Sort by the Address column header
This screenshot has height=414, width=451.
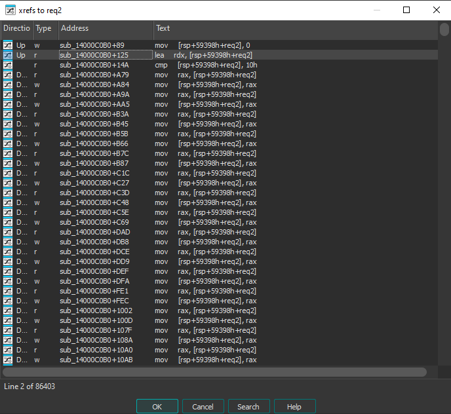(x=106, y=28)
